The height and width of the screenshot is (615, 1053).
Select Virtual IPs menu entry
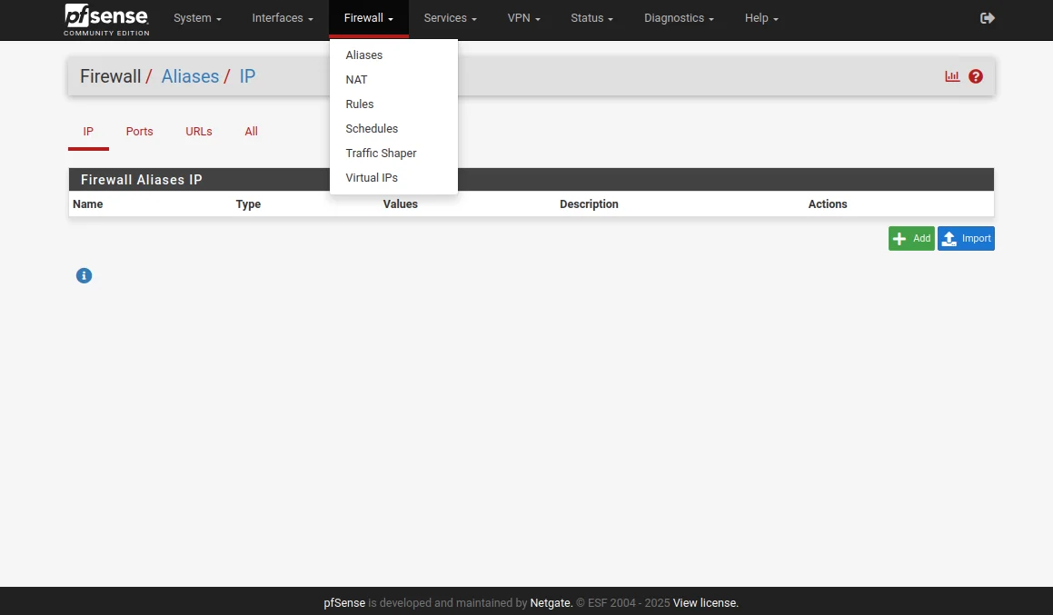pyautogui.click(x=372, y=178)
